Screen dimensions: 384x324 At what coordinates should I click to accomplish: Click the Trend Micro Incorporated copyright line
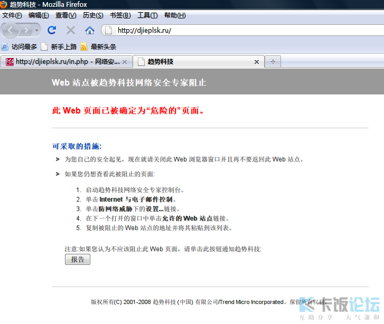click(x=209, y=302)
